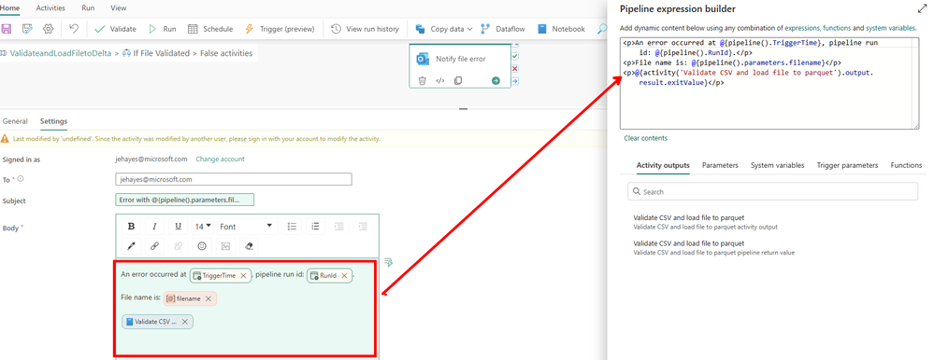This screenshot has width=934, height=360.
Task: Open the Schedule option
Action: [x=210, y=29]
